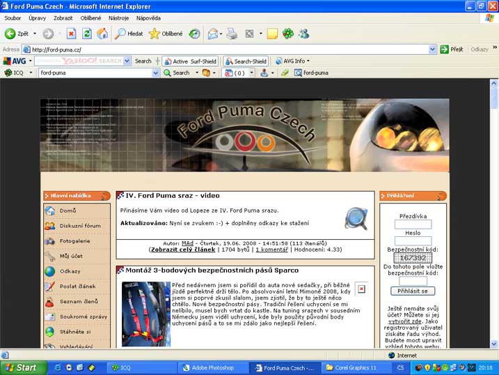Screen dimensions: 499x375
Task: Open the Nápověda menu
Action: coord(148,18)
